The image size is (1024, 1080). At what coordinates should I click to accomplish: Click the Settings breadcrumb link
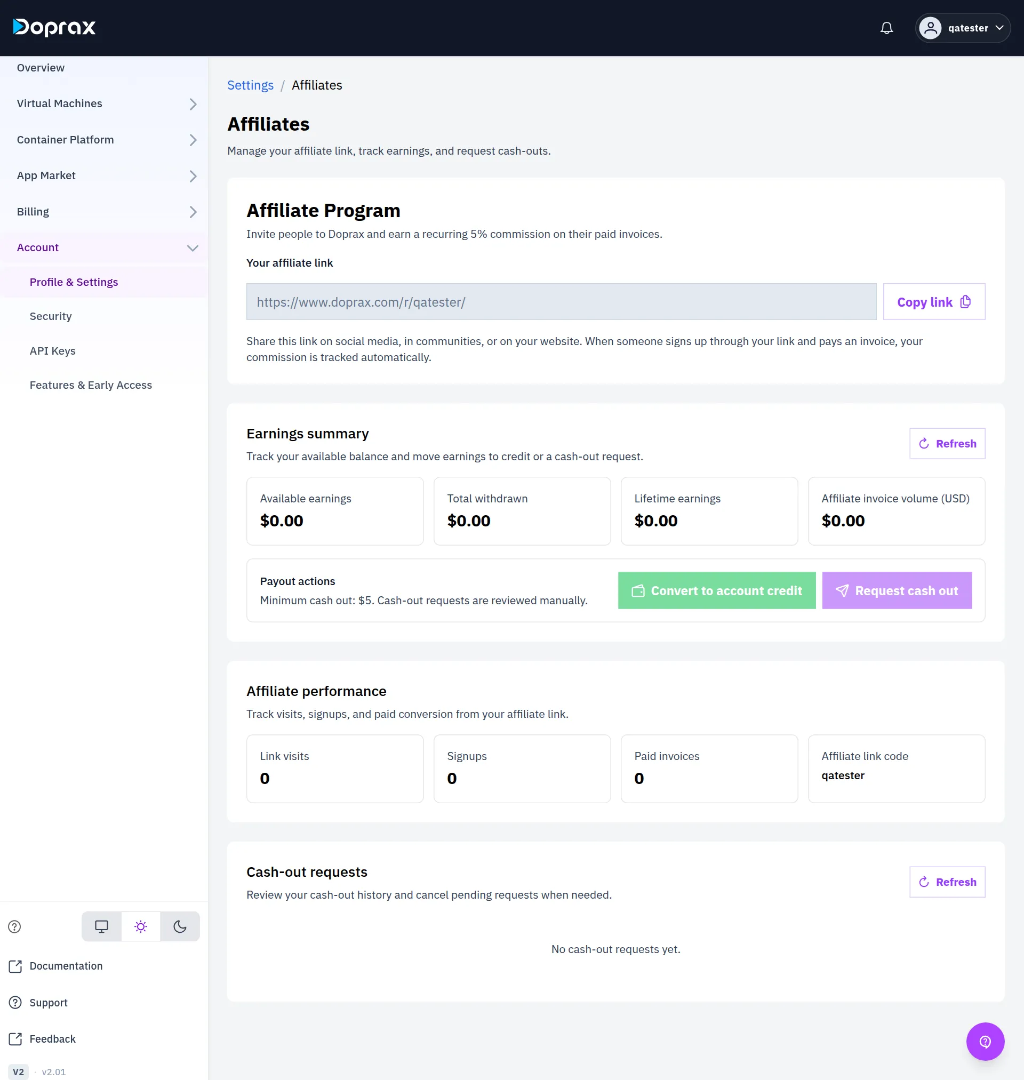(x=250, y=85)
